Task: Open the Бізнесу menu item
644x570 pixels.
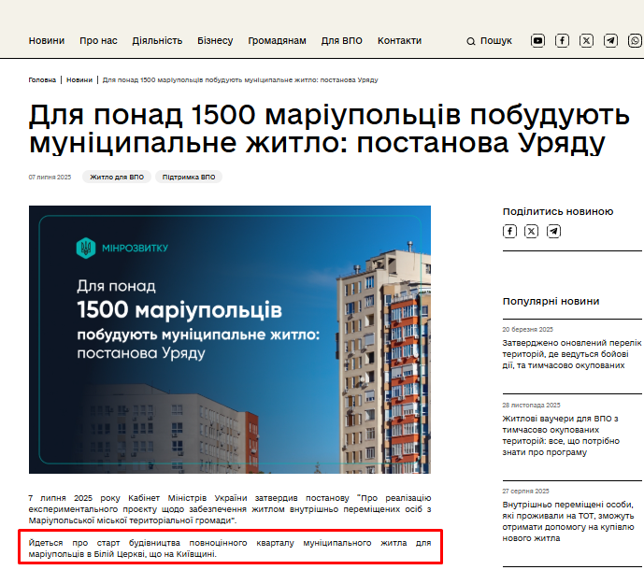Action: point(215,41)
